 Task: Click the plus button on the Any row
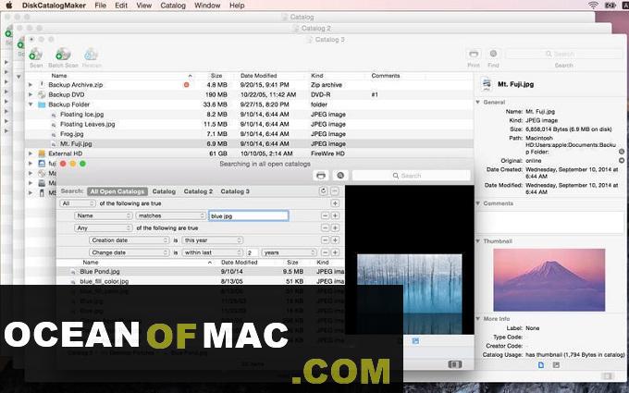pos(335,227)
